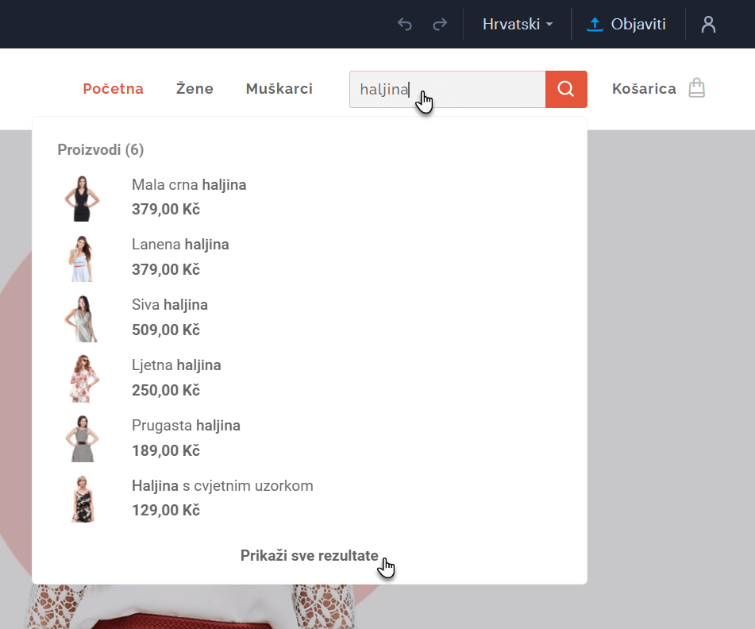Open the Muškarci menu item
Image resolution: width=755 pixels, height=629 pixels.
point(279,89)
